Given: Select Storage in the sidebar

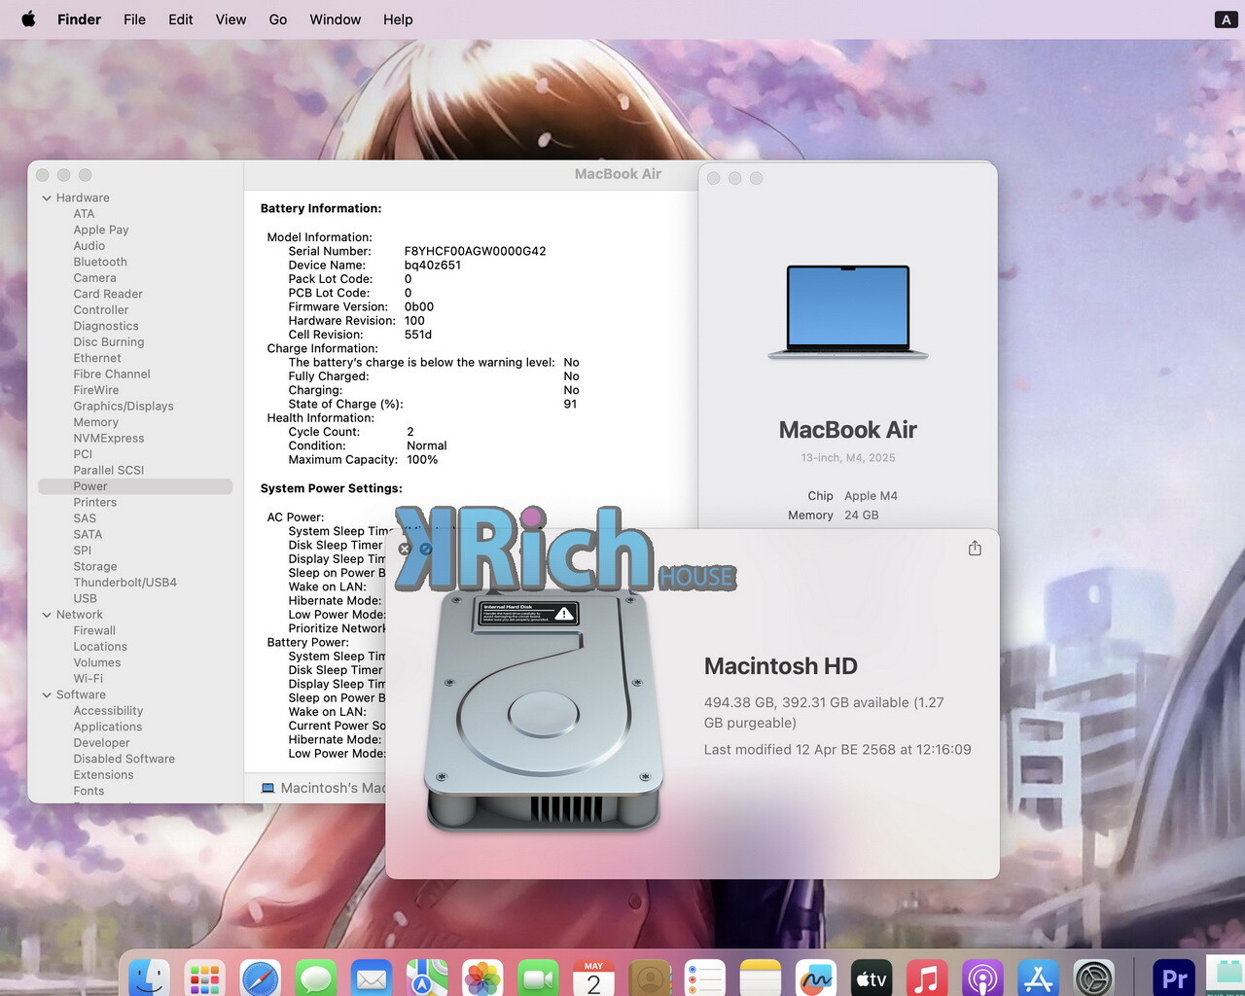Looking at the screenshot, I should click(95, 566).
